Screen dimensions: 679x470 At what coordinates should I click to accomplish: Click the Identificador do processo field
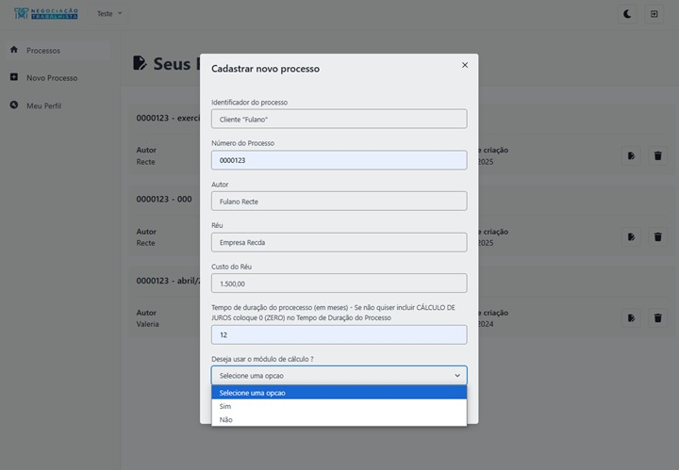pos(339,119)
